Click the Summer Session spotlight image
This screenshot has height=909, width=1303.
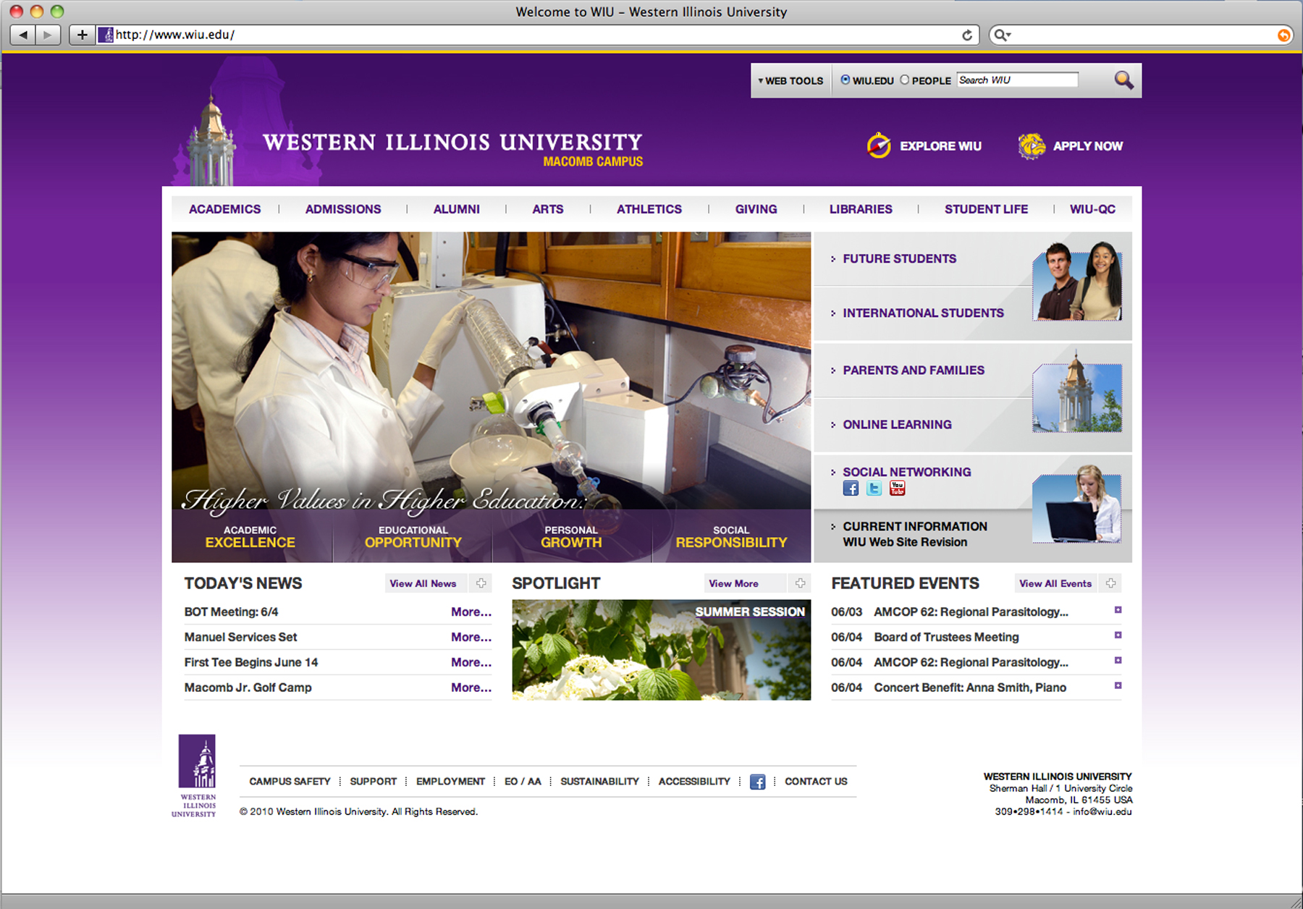point(661,650)
